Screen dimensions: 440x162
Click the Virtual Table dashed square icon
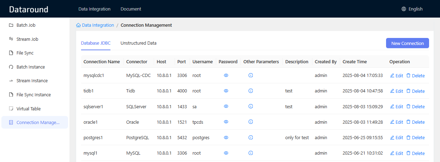tap(11, 109)
